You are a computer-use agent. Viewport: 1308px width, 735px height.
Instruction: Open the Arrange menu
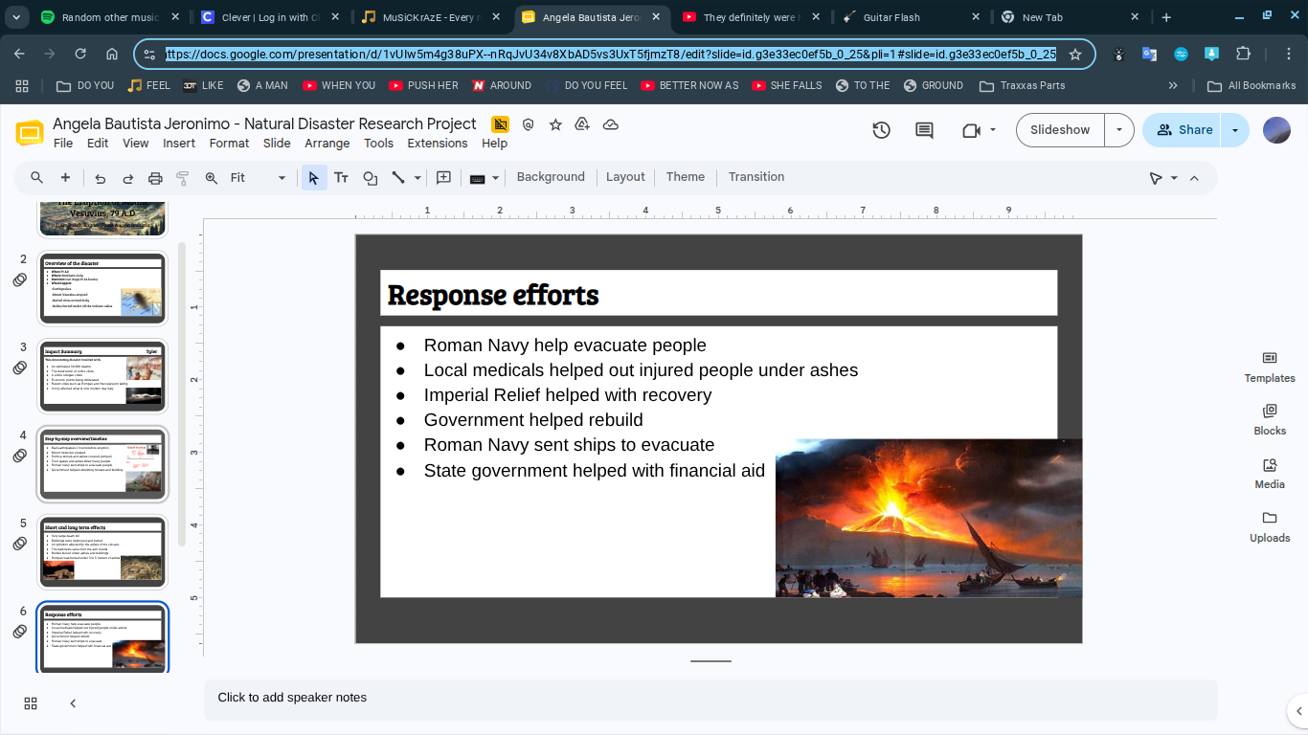(327, 144)
